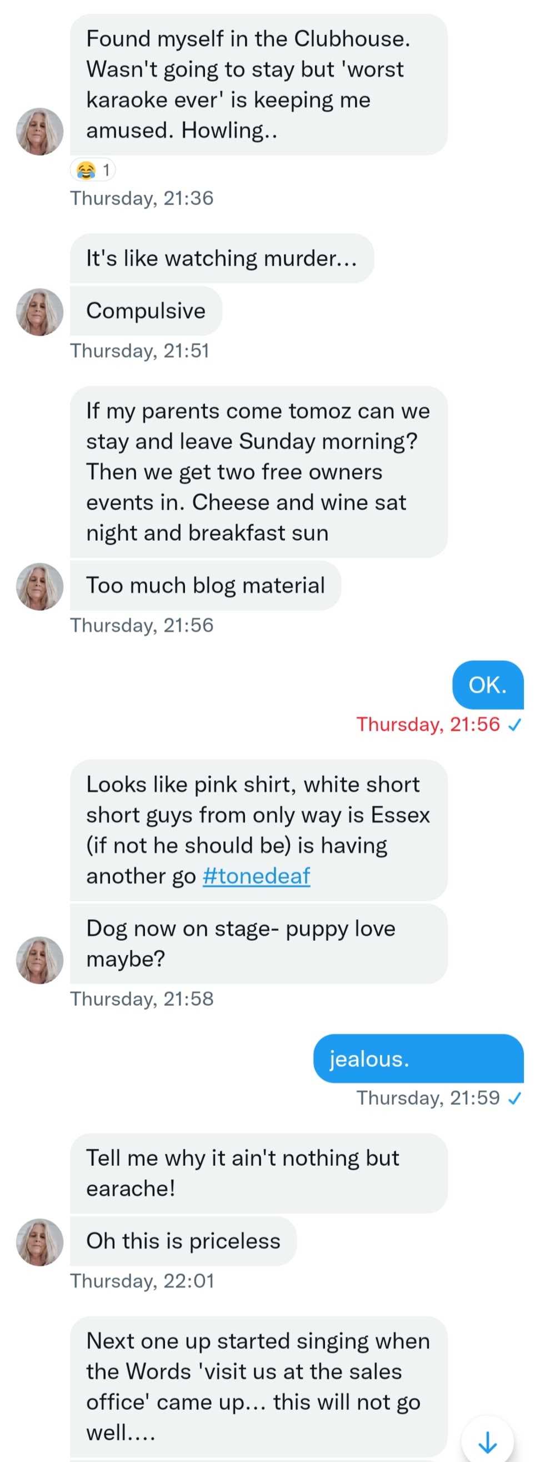Image resolution: width=540 pixels, height=1462 pixels.
Task: Tap the avatar next to "Compulsive"
Action: click(39, 312)
